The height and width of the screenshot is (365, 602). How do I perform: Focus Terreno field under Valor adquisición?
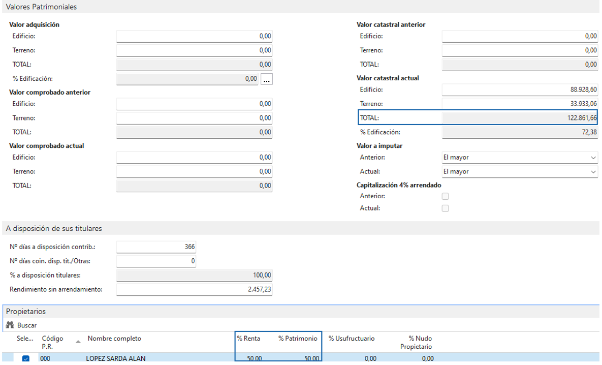tap(194, 50)
